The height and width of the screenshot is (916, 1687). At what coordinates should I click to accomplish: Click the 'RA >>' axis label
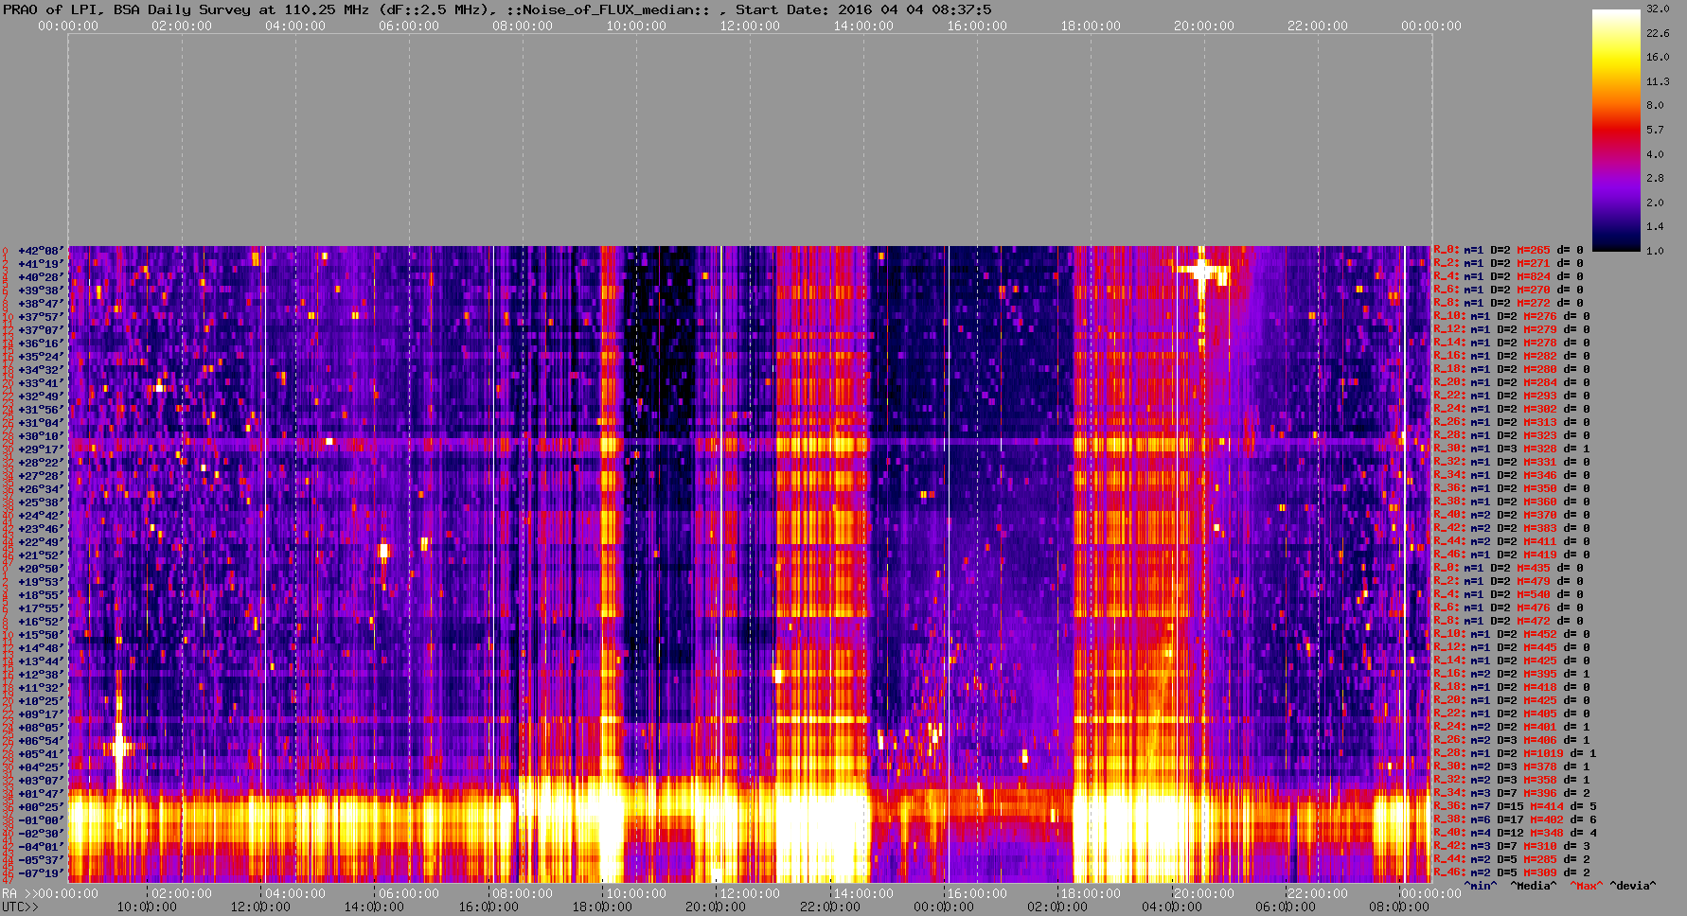18,893
